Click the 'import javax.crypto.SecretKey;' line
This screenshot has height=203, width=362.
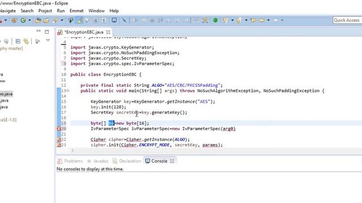click(108, 58)
